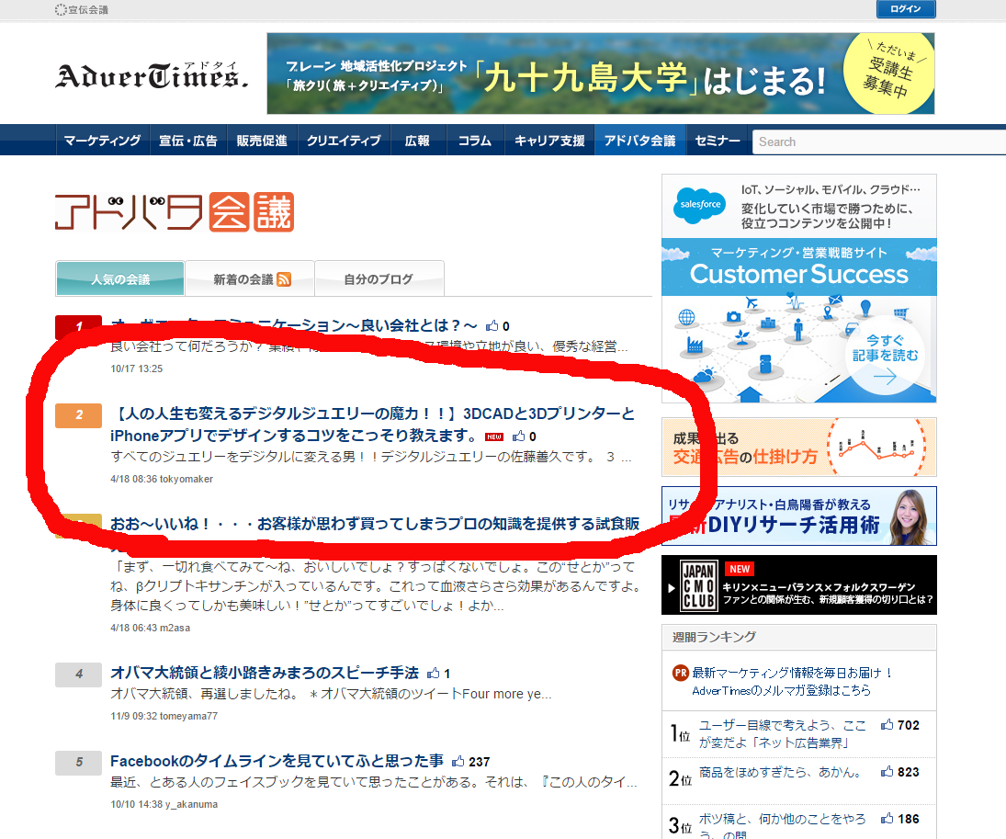
Task: Click like icon on オバマ大統領 article
Action: pos(434,673)
